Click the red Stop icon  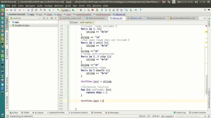[x=92, y=10]
